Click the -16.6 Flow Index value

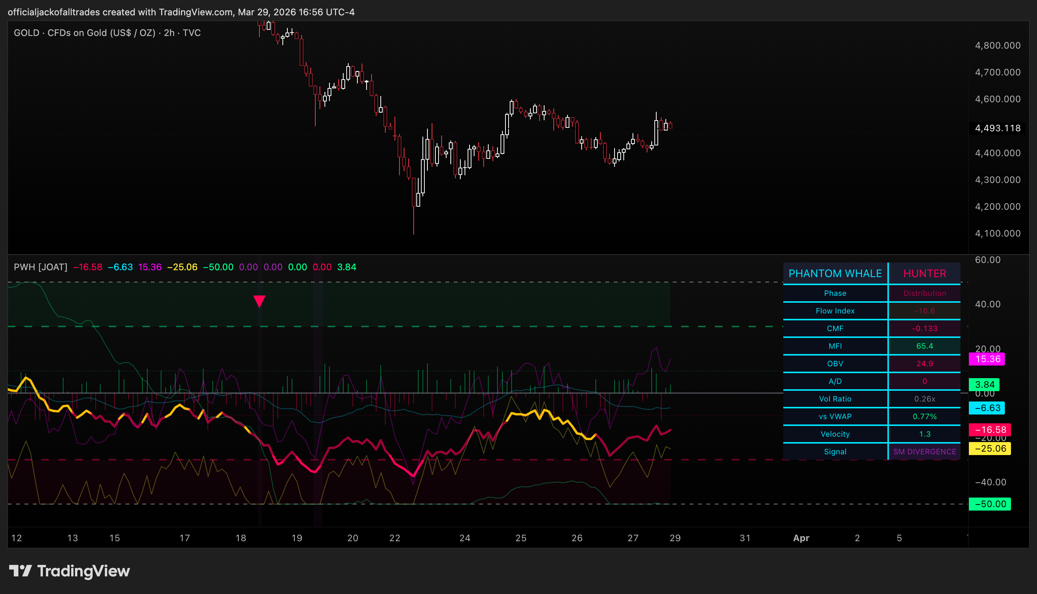pos(924,311)
